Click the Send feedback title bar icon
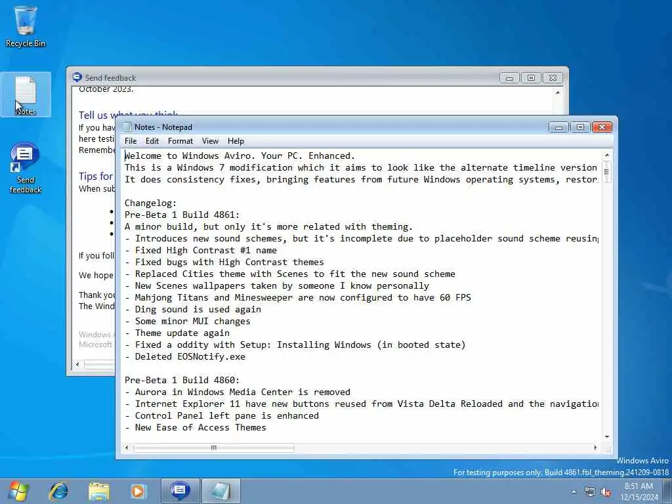The width and height of the screenshot is (672, 504). tap(77, 77)
